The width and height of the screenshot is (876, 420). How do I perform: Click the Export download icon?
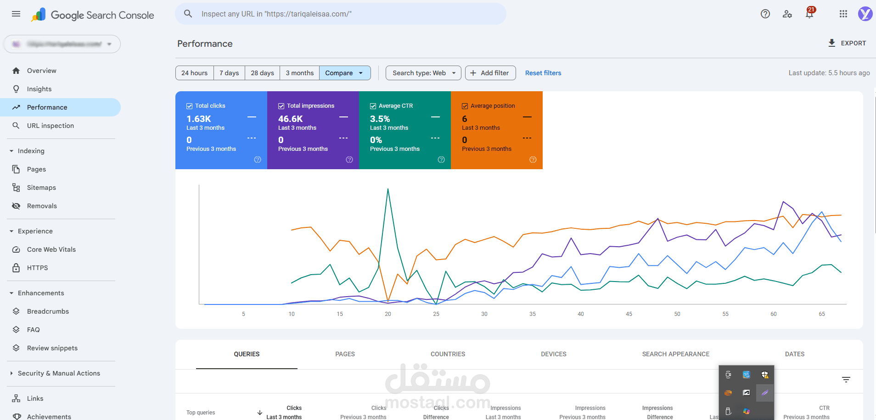point(831,43)
